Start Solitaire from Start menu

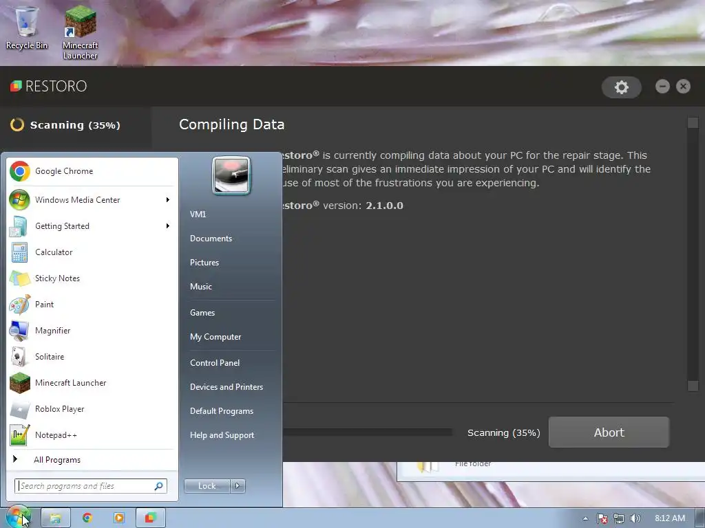click(92, 357)
